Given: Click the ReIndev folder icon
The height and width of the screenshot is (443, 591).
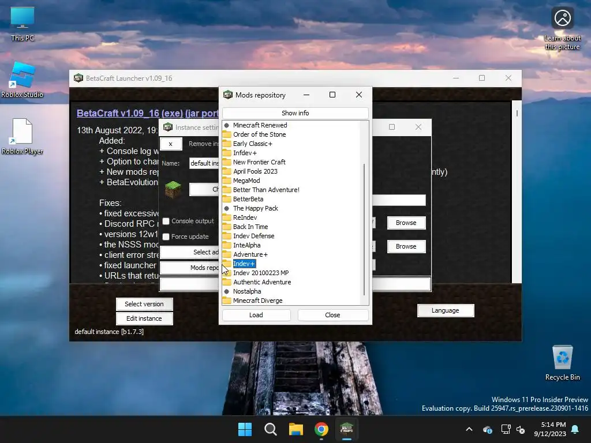Looking at the screenshot, I should pos(226,217).
